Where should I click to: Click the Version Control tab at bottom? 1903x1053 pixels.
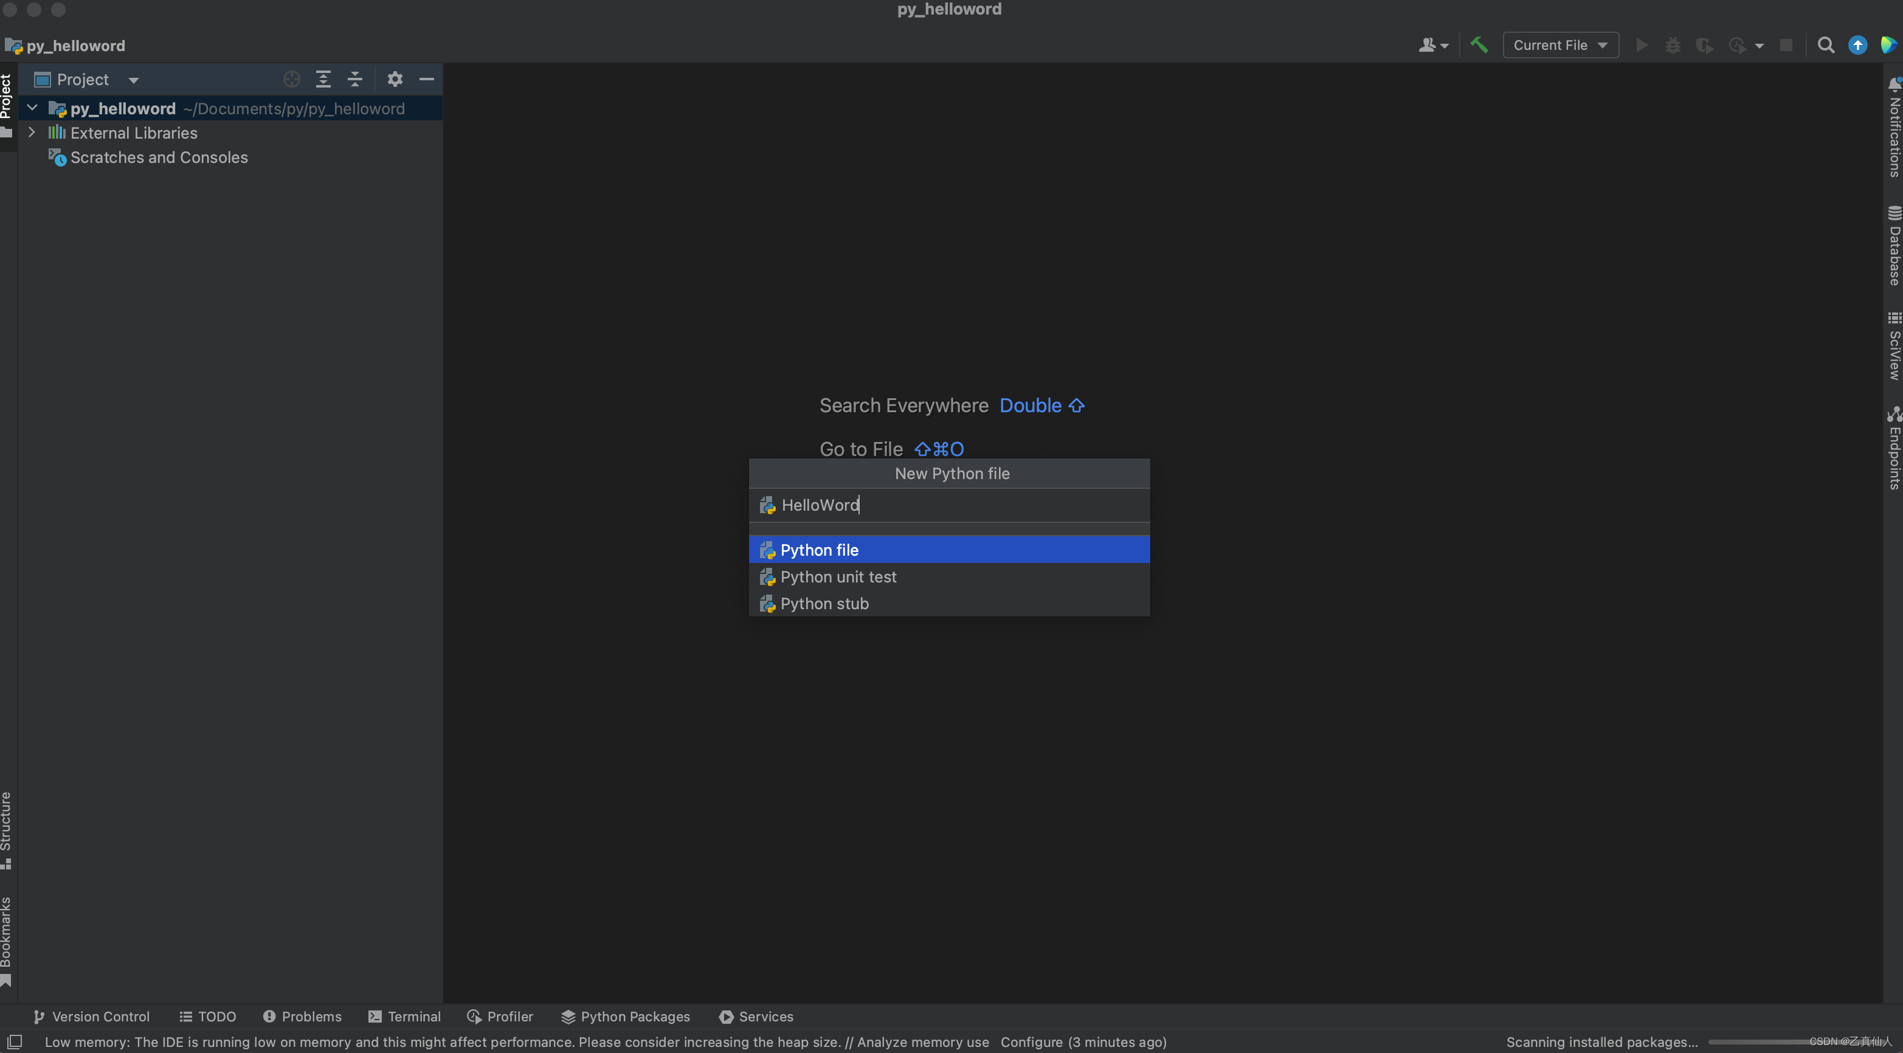pos(91,1015)
